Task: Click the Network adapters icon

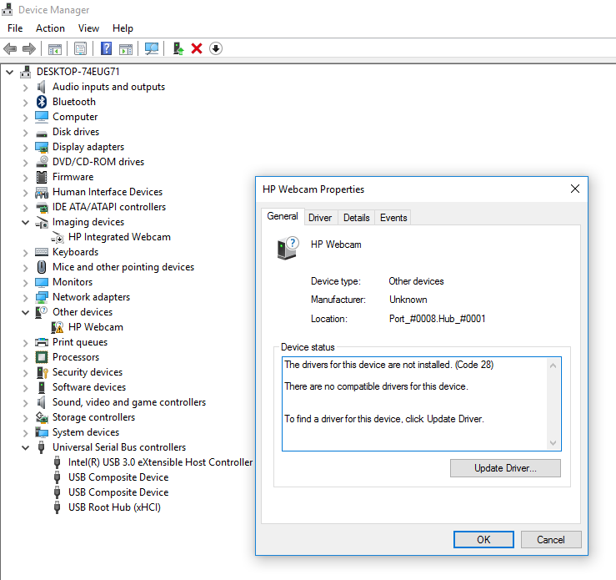Action: click(x=42, y=297)
